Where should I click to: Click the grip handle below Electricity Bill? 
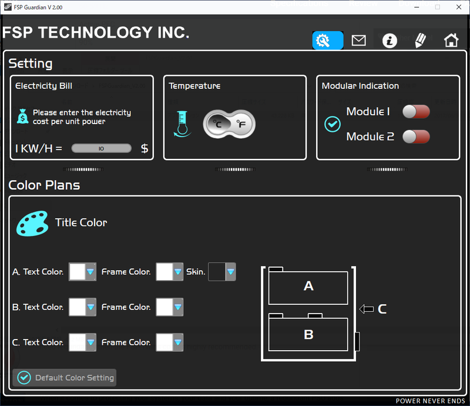(x=83, y=169)
